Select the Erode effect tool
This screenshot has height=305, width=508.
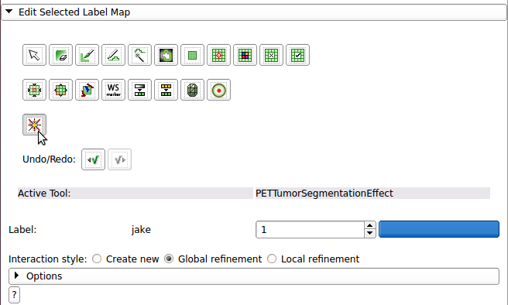pos(34,90)
